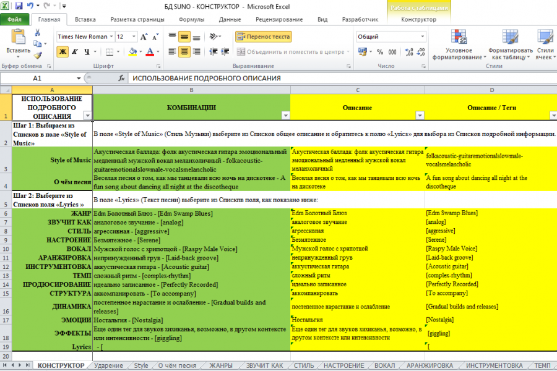Click the decrease decimal icon
The width and height of the screenshot is (557, 371).
point(421,52)
